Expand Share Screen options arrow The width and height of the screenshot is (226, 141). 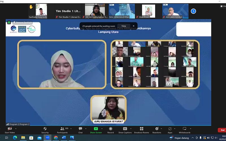[102, 129]
